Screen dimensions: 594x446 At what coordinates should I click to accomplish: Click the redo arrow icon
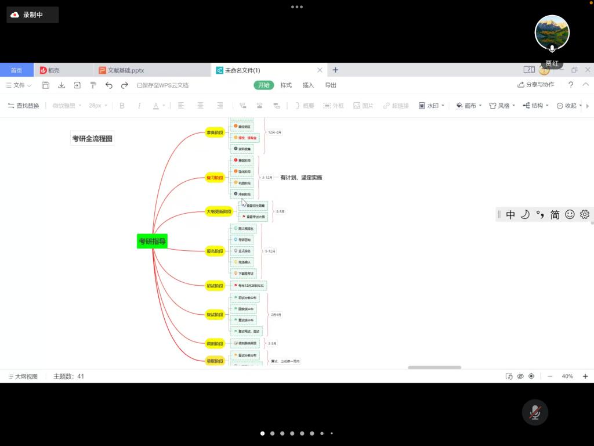point(125,85)
